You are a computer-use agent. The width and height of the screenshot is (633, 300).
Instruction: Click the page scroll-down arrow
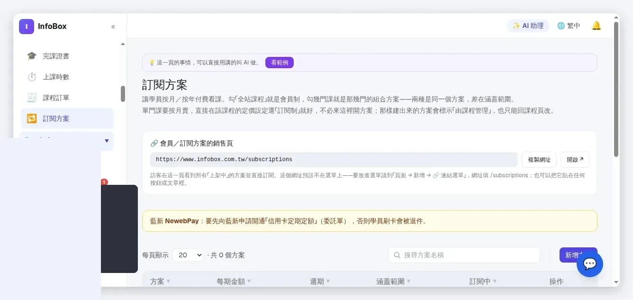616,282
